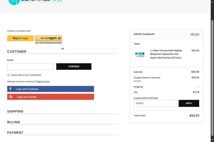
Task: Open the Sign in now link
Action: (x=43, y=82)
